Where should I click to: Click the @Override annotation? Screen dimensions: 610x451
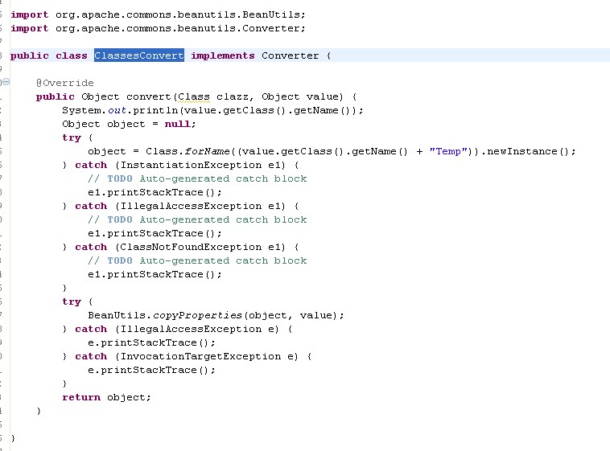pyautogui.click(x=65, y=83)
